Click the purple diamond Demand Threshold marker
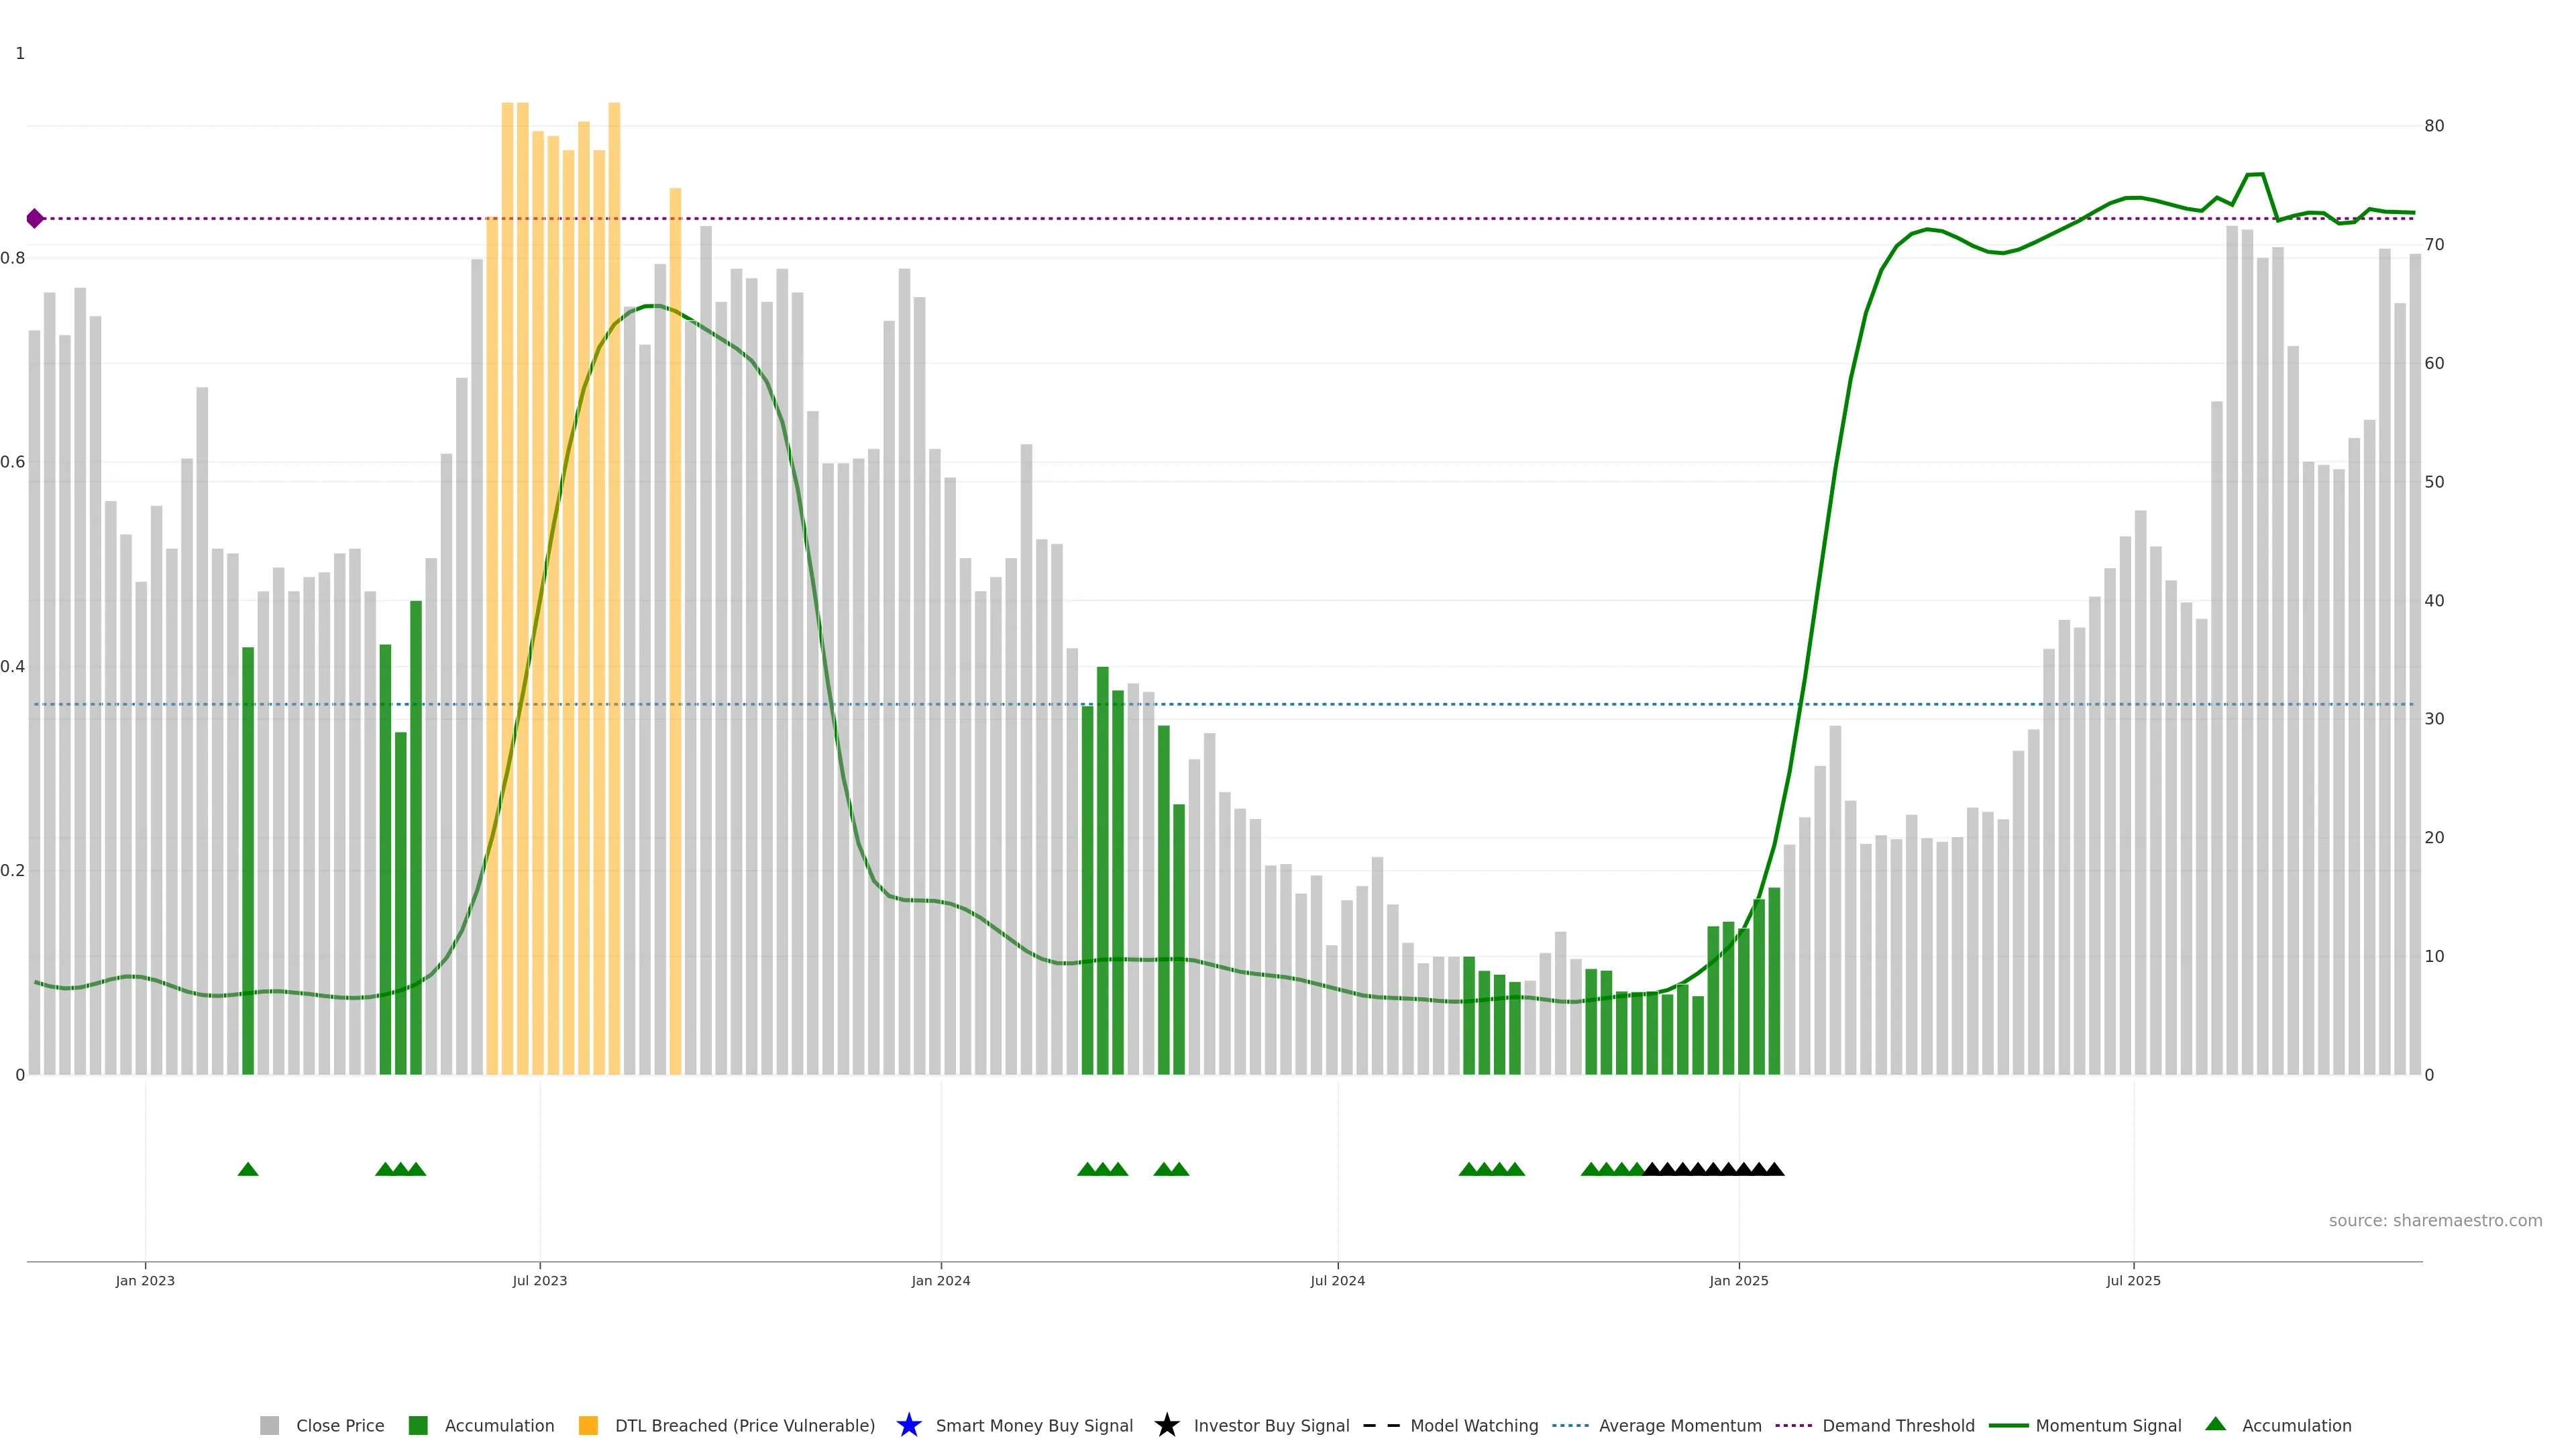This screenshot has width=2576, height=1449. (x=35, y=218)
